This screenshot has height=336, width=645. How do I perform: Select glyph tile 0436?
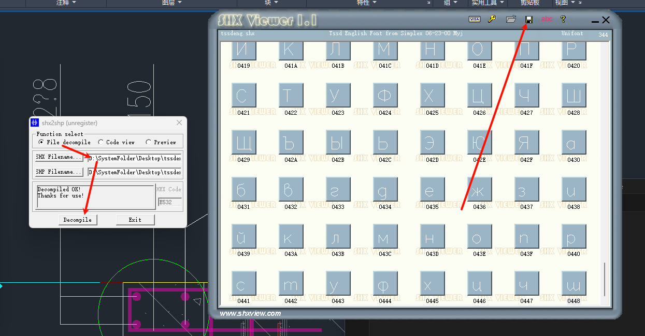pos(479,189)
